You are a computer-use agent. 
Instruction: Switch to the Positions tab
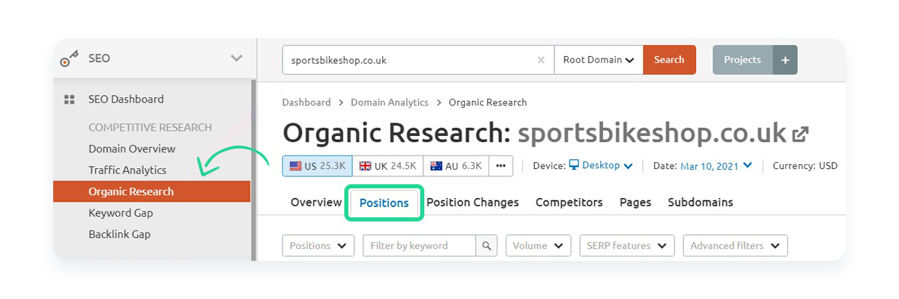click(x=384, y=203)
